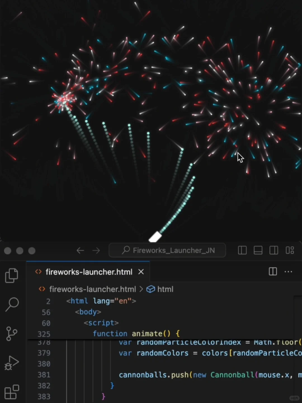Viewport: 302px width, 403px height.
Task: Open the Explorer view in activity bar
Action: (x=12, y=275)
